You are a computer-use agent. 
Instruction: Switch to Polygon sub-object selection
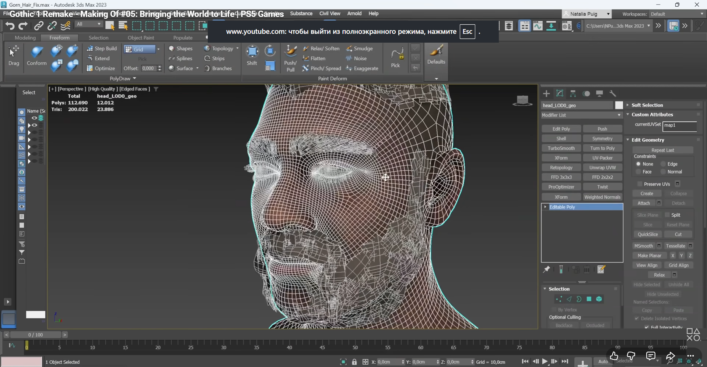589,299
